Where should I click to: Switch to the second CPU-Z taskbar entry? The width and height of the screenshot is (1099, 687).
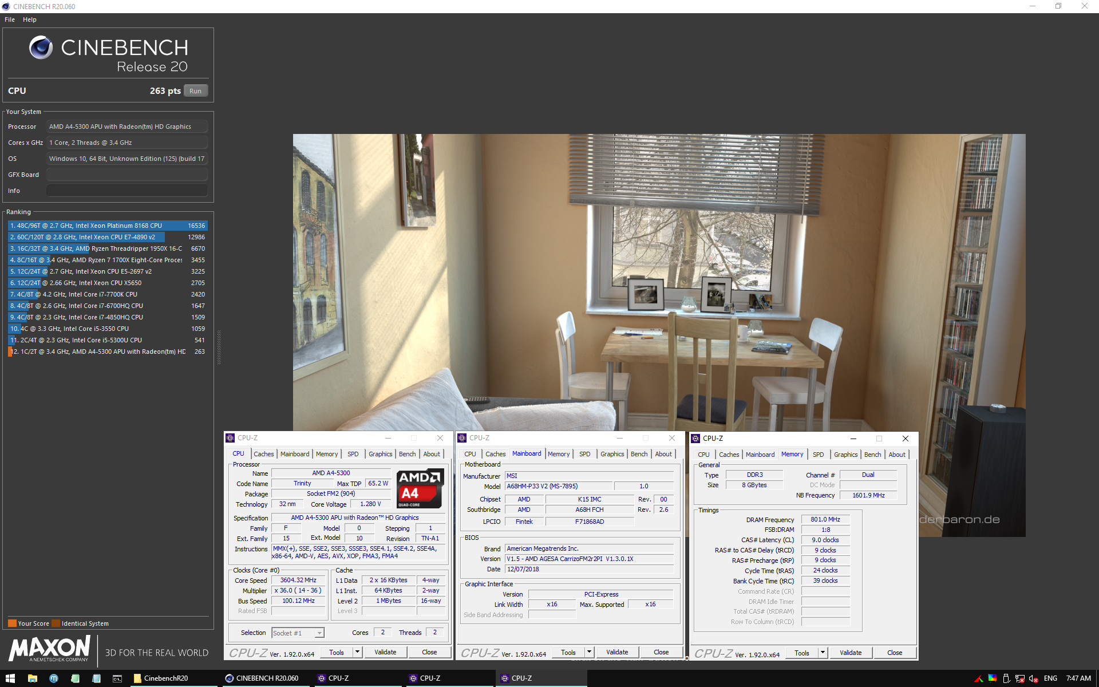(x=449, y=678)
